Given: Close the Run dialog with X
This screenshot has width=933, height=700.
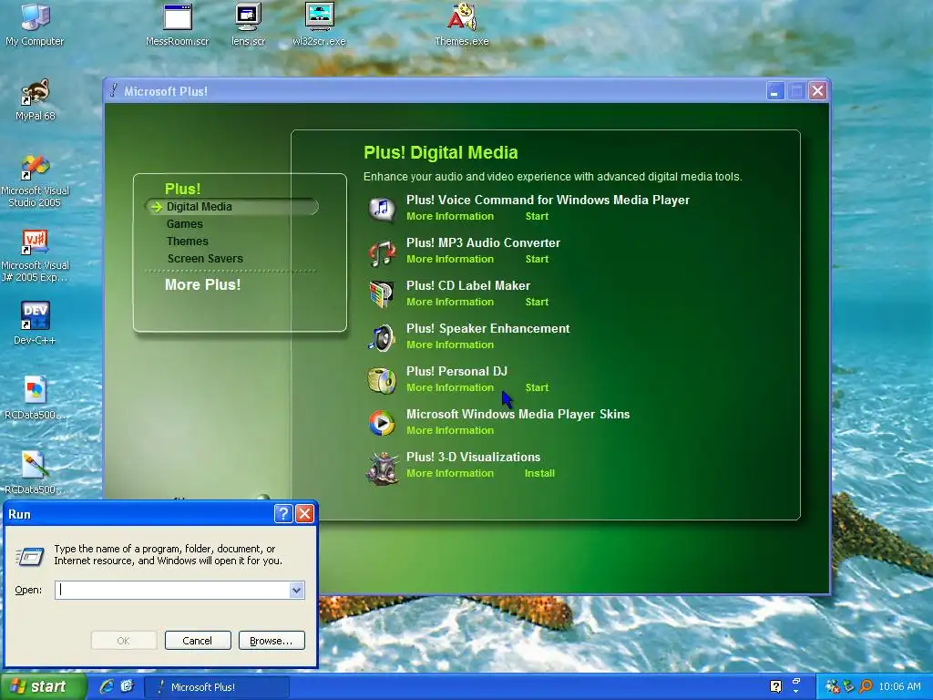Looking at the screenshot, I should click(304, 514).
